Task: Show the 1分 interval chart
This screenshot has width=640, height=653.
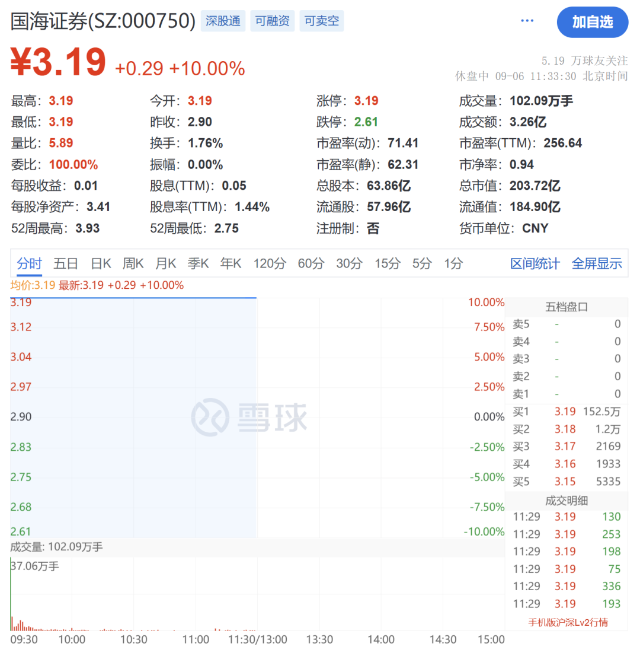Action: 453,264
